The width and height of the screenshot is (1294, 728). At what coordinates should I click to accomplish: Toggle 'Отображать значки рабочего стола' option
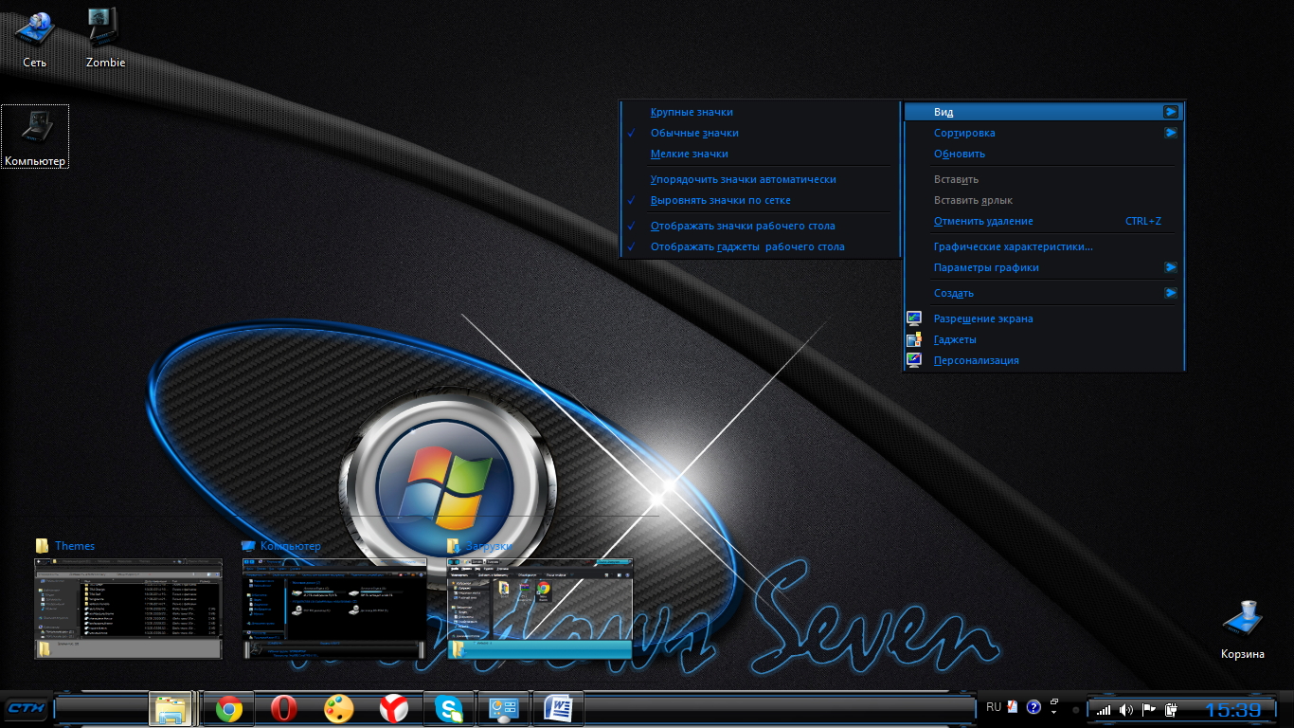click(743, 227)
